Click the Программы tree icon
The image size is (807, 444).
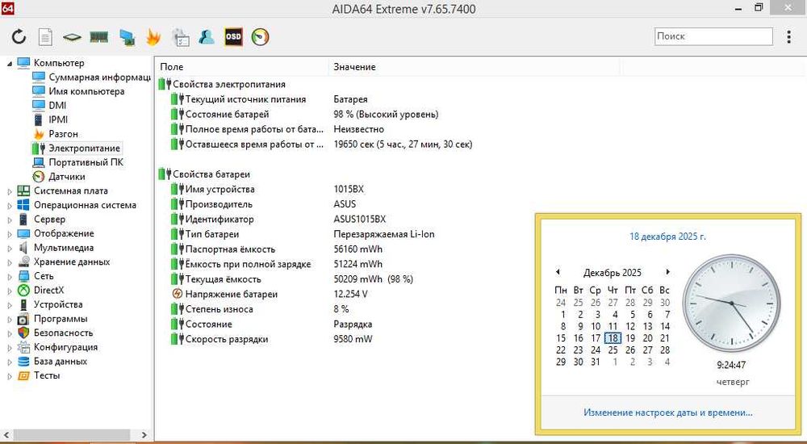point(23,319)
